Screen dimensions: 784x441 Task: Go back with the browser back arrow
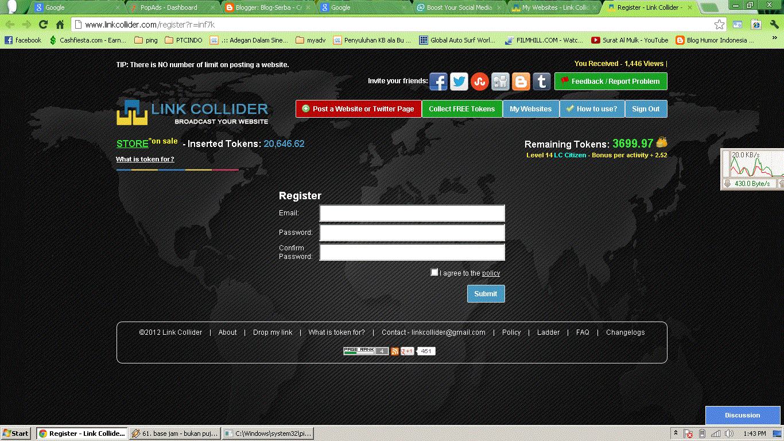pos(10,25)
